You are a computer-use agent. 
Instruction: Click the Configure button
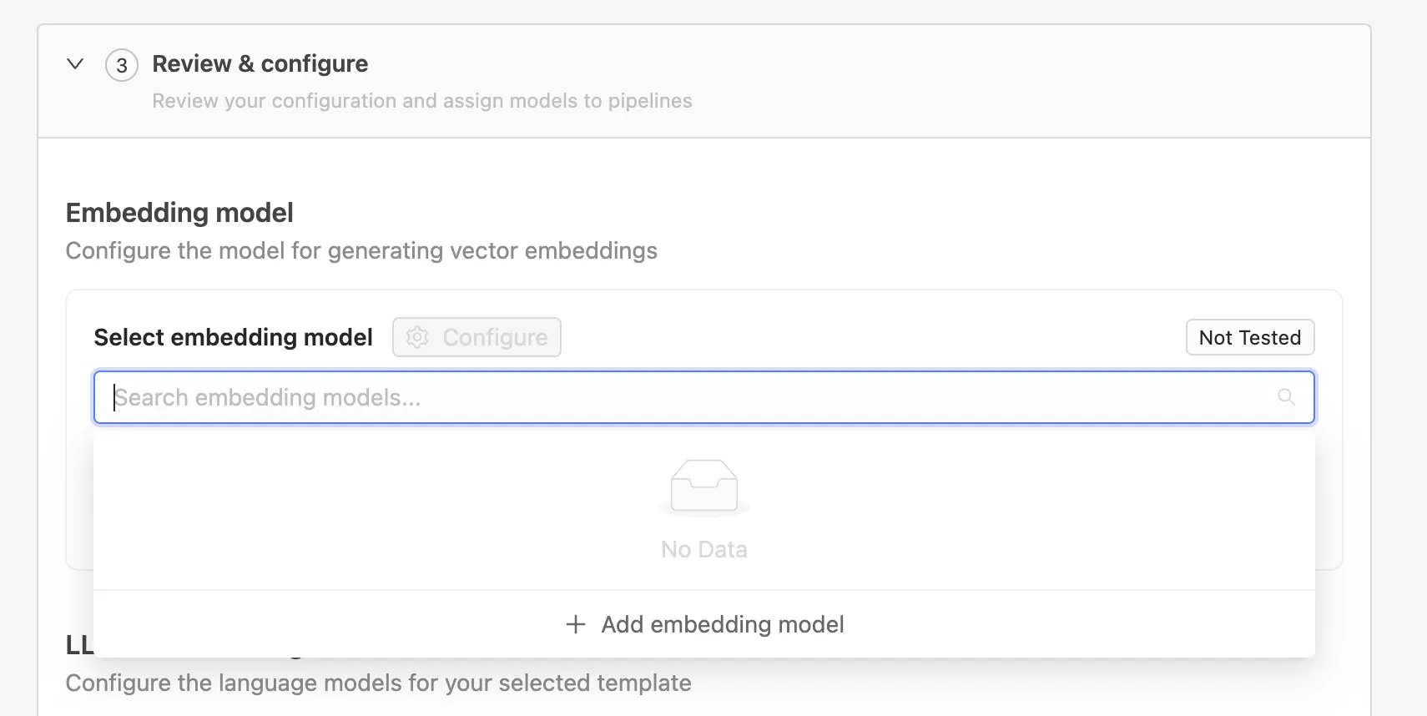click(x=477, y=337)
